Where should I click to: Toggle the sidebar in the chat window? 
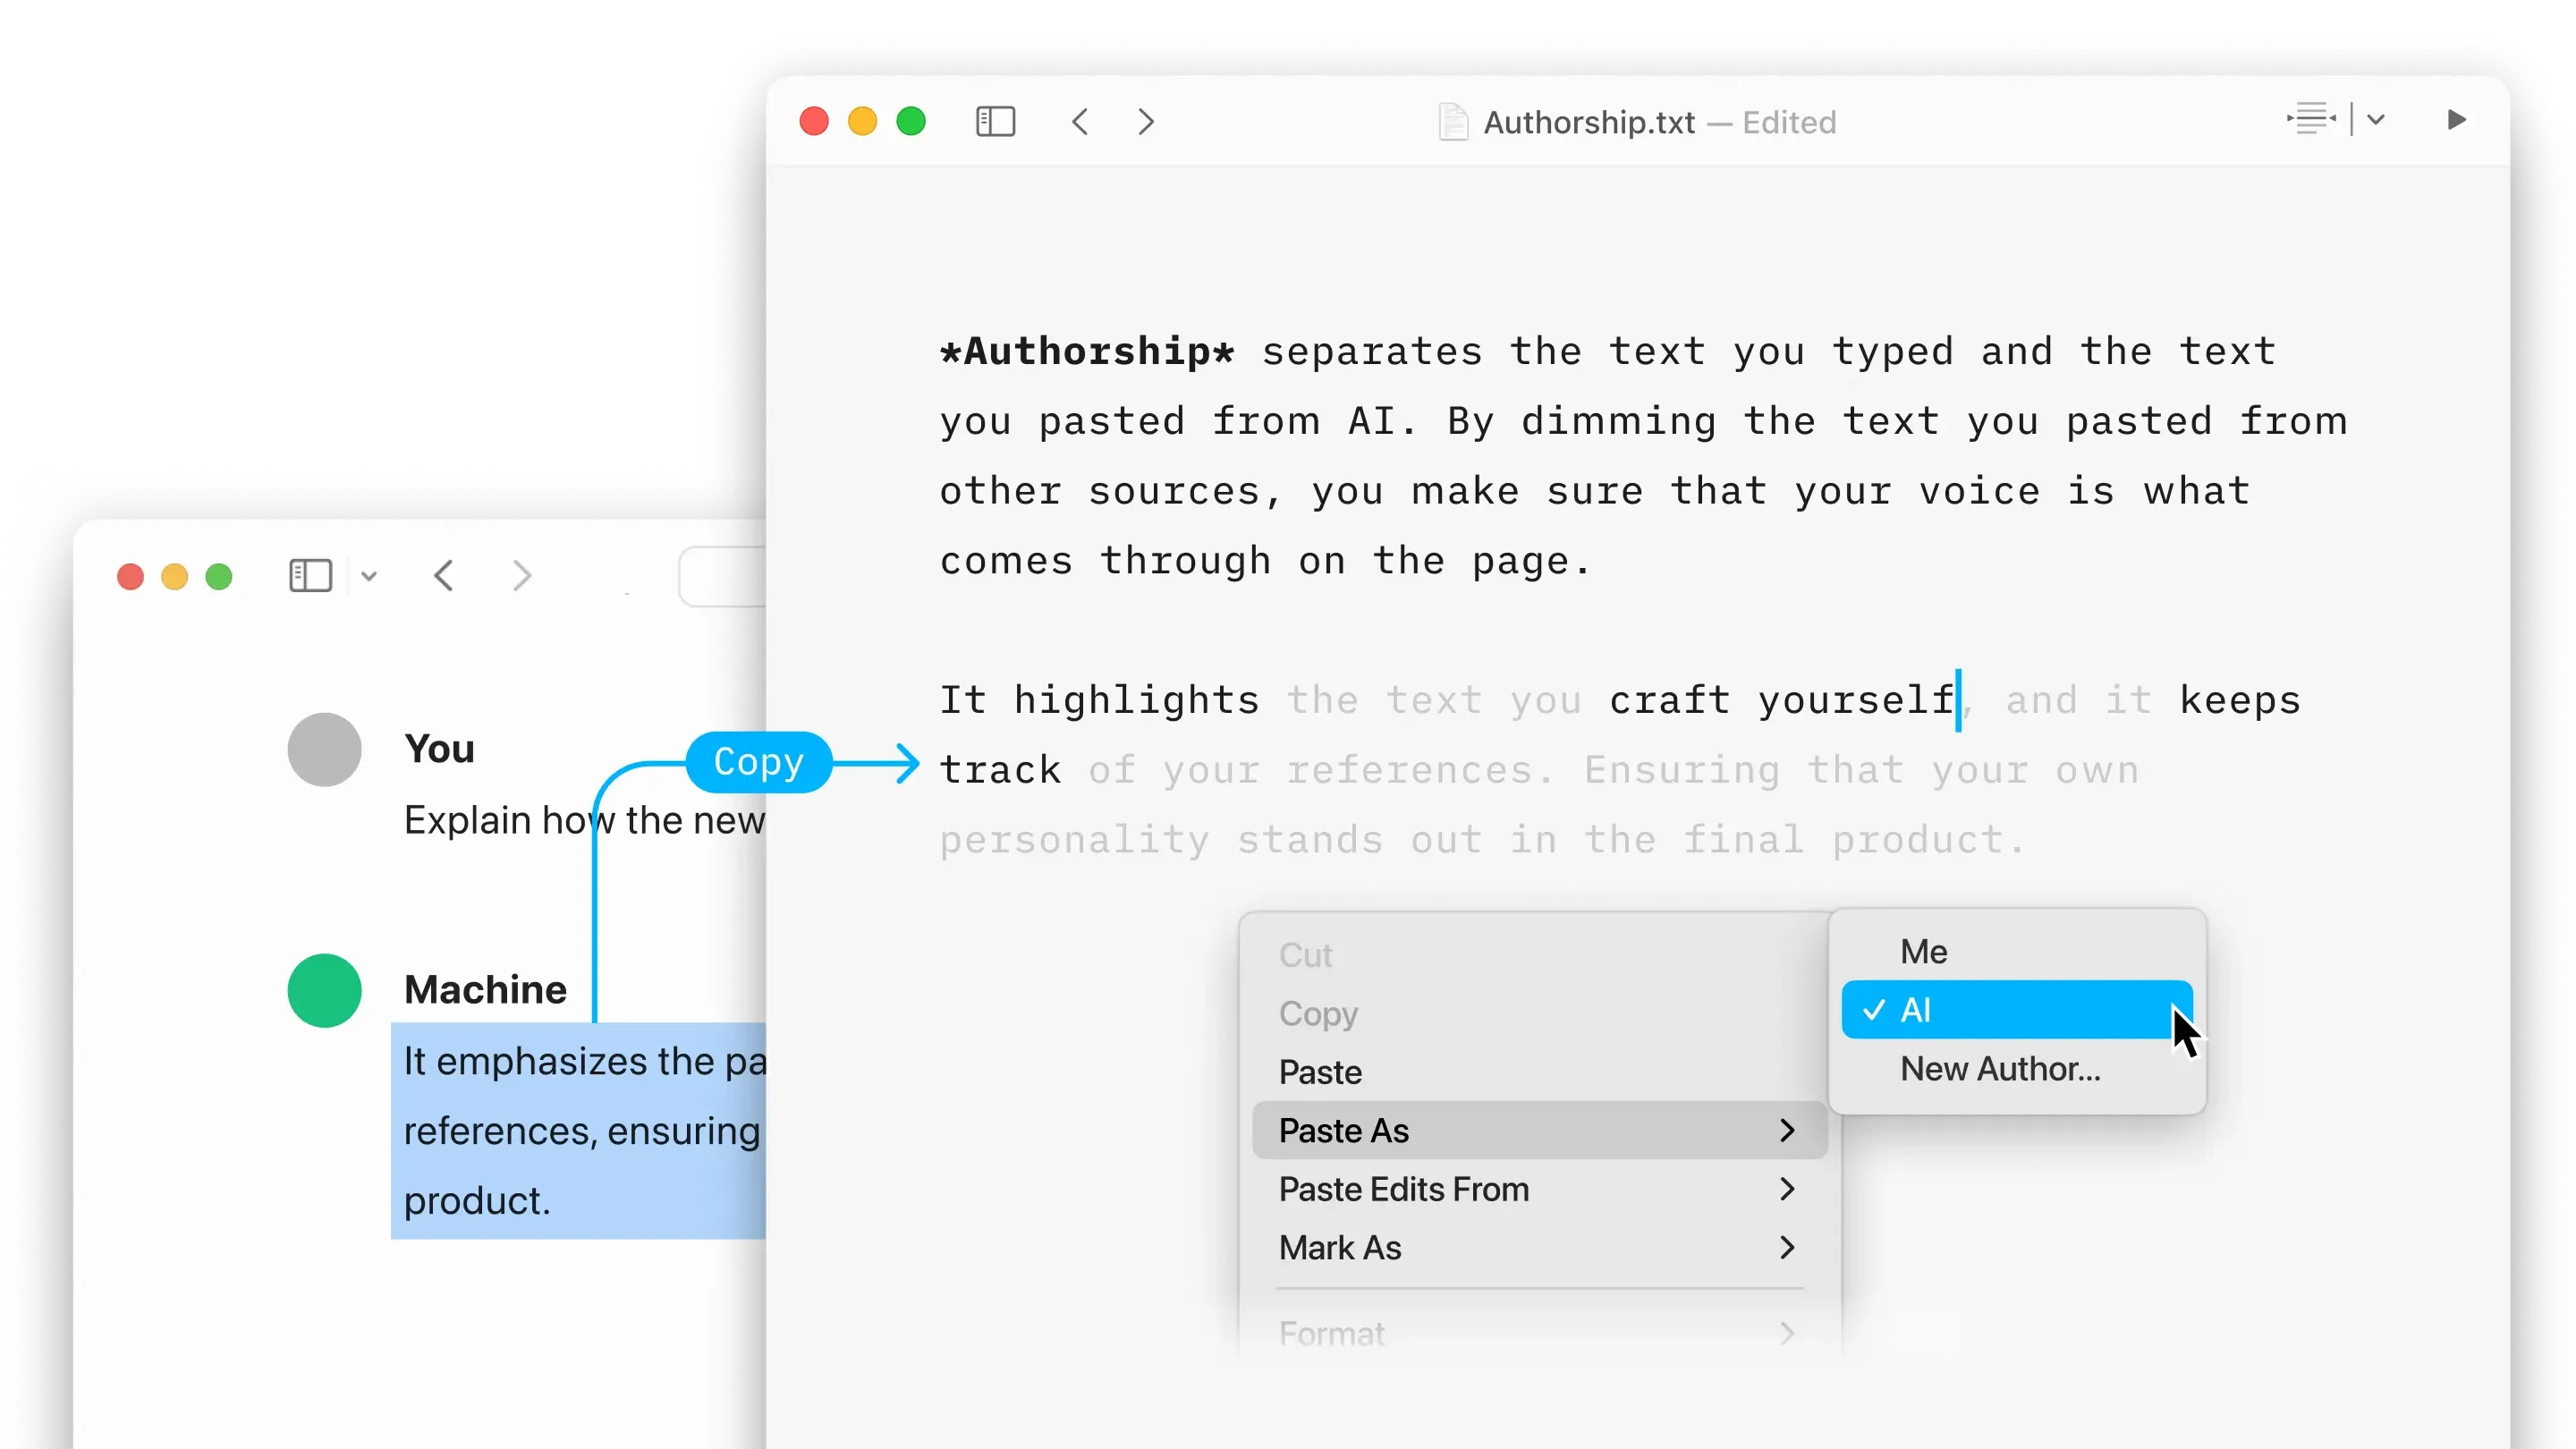(x=310, y=576)
